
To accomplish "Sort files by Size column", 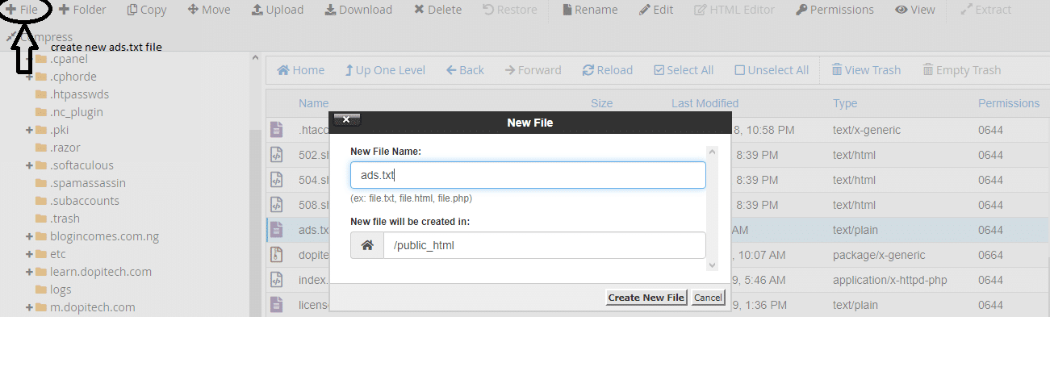I will 601,103.
